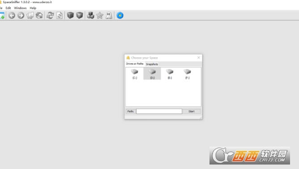Click the Path button

131,111
